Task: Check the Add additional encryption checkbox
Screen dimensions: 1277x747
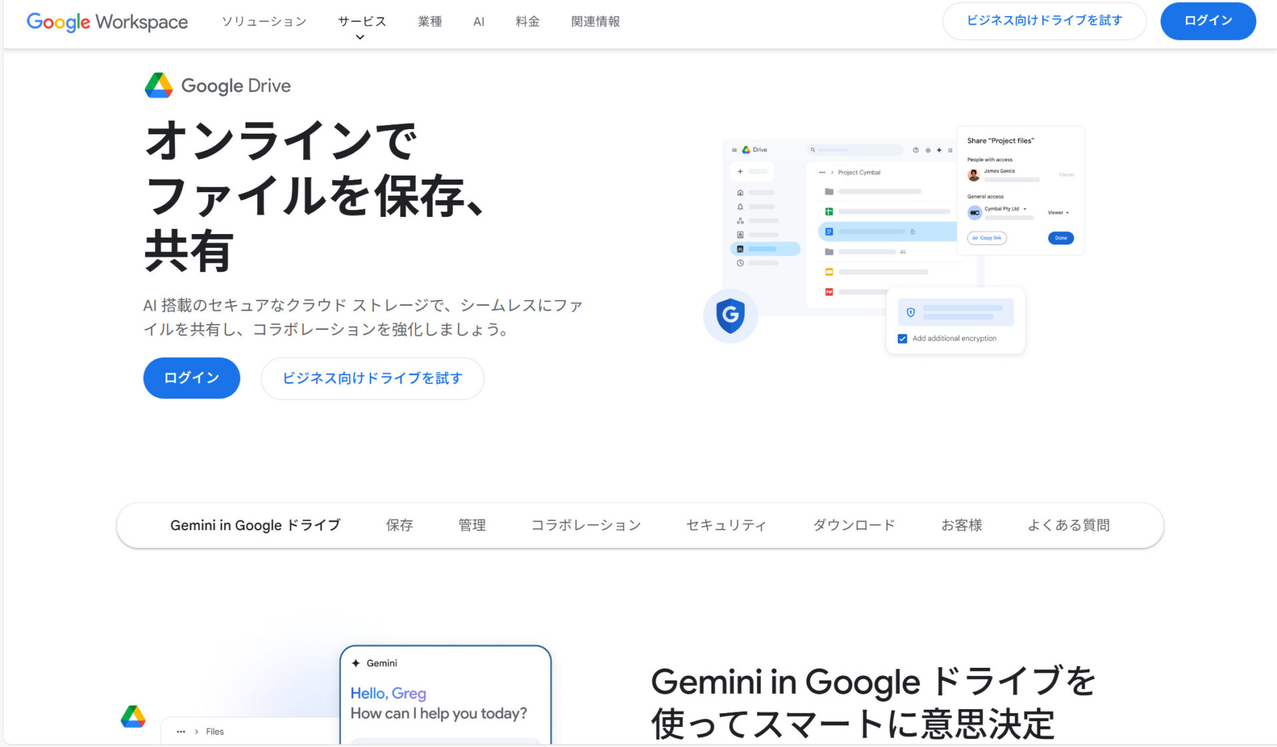Action: click(903, 339)
